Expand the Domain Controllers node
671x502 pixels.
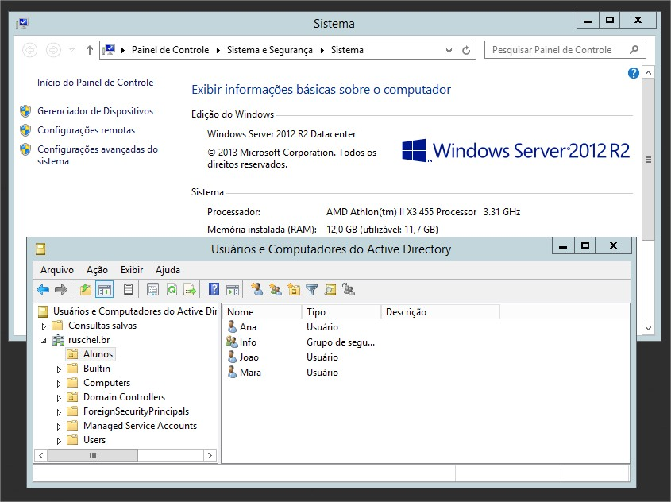click(x=59, y=398)
